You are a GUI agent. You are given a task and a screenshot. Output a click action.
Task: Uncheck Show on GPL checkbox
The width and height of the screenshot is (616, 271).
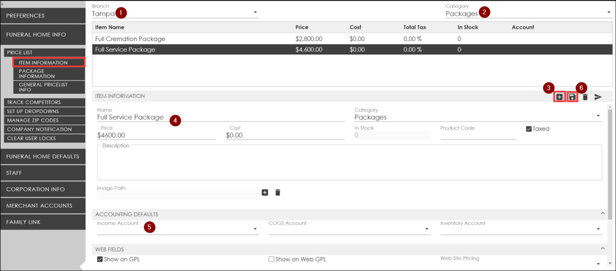point(100,259)
